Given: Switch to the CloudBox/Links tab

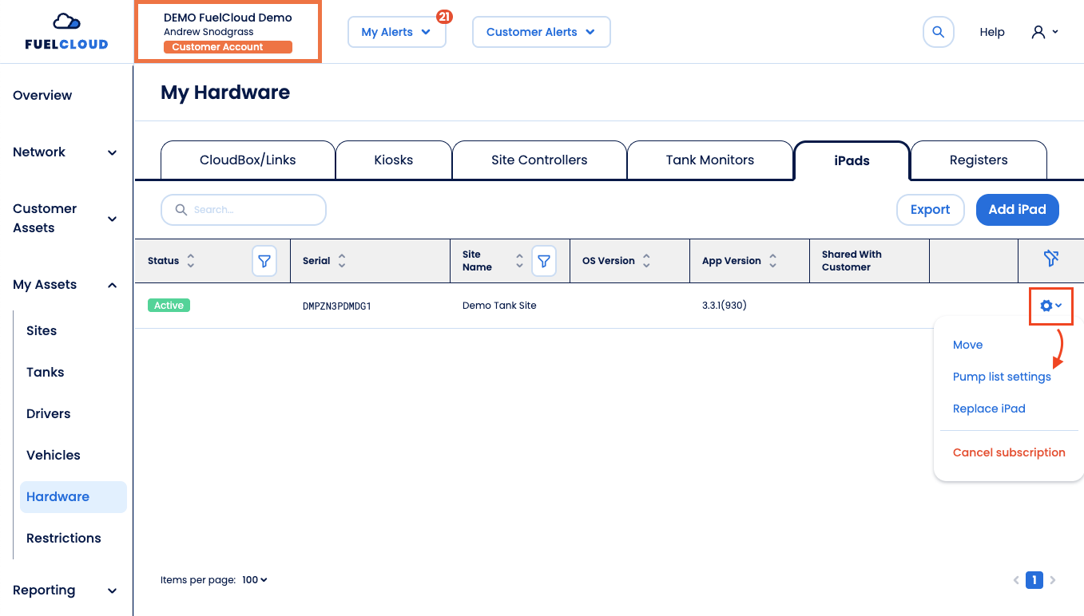Looking at the screenshot, I should tap(248, 160).
